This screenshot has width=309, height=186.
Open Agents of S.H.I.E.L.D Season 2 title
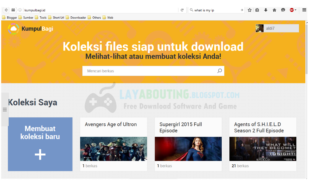[259, 127]
